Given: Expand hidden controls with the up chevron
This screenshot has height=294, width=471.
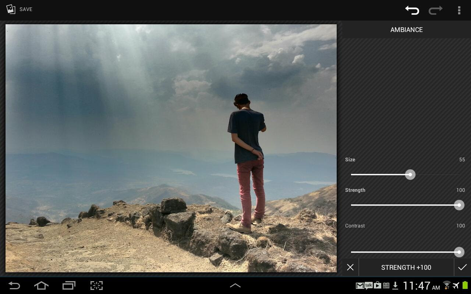Looking at the screenshot, I should click(235, 286).
